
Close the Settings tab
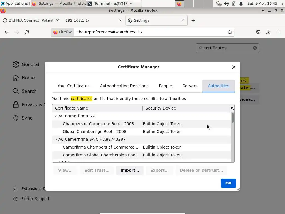point(183,20)
